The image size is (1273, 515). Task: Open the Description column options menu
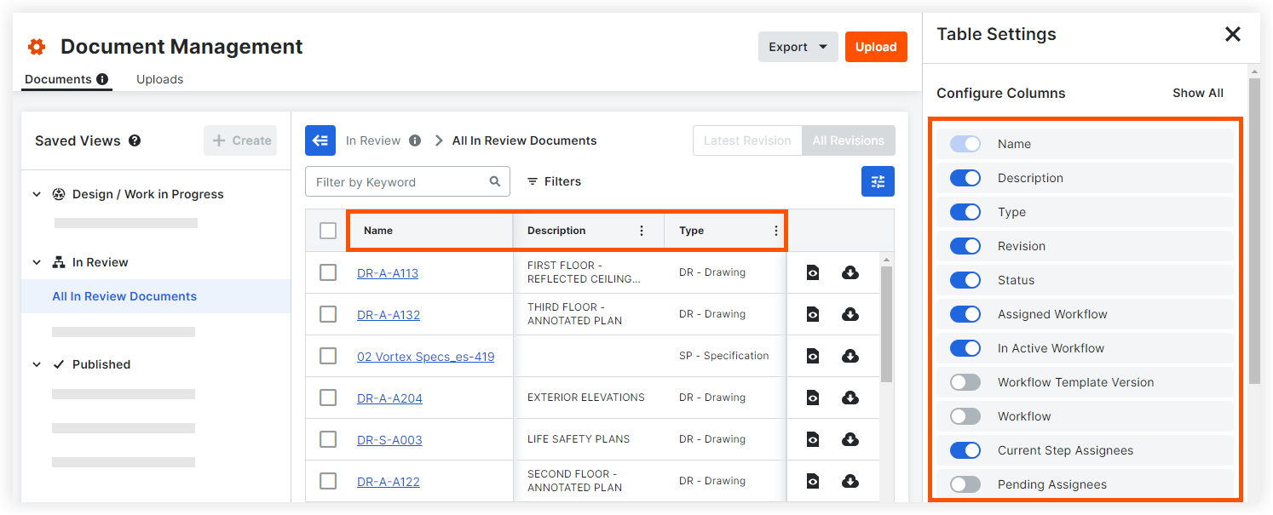(x=642, y=231)
